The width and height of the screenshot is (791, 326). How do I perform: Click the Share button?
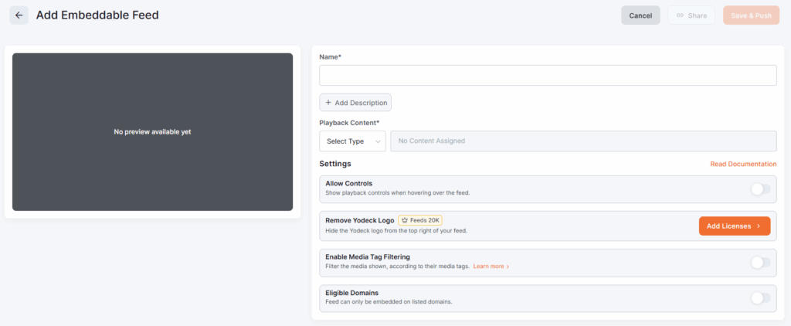[x=691, y=15]
